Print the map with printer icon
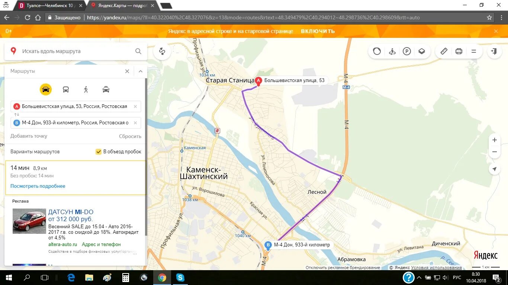 [459, 52]
